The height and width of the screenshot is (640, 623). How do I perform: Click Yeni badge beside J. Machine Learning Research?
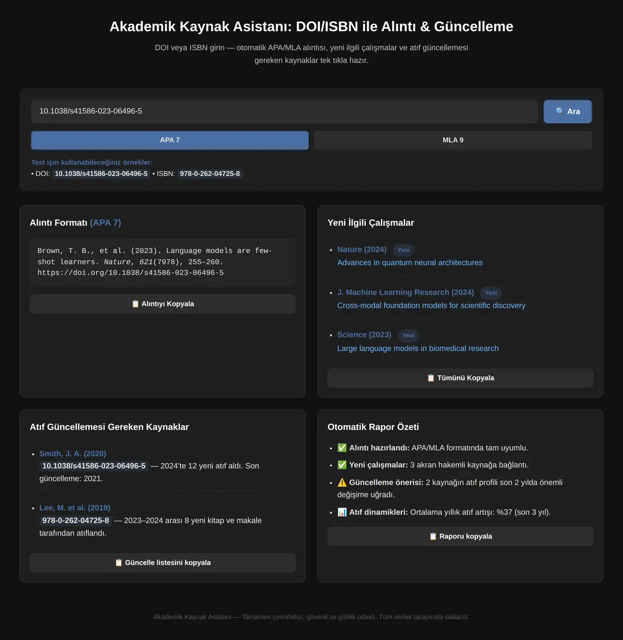click(x=491, y=293)
